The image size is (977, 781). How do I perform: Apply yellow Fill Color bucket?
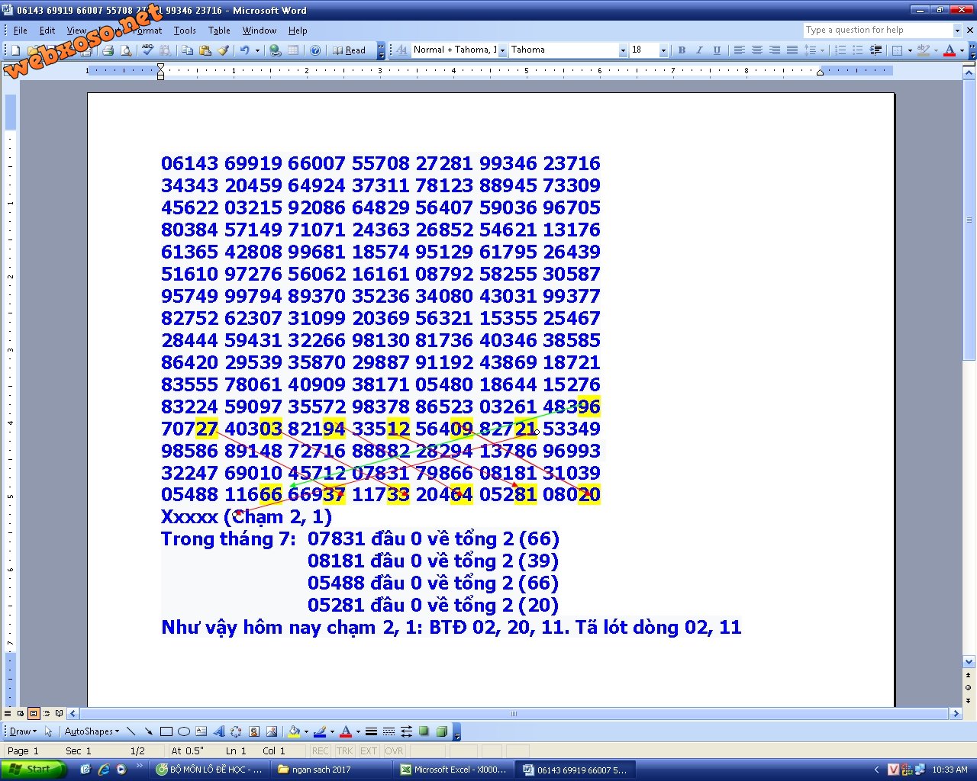pos(294,731)
